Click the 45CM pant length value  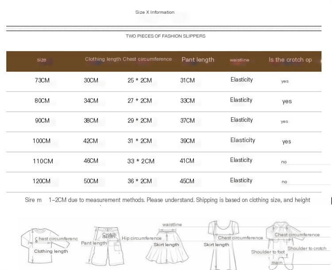187,181
